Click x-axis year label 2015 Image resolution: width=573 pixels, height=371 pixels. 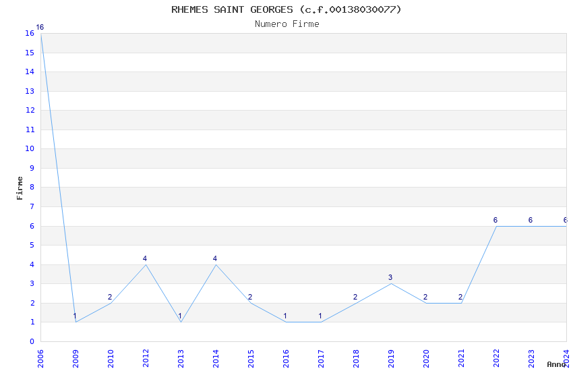pos(251,359)
